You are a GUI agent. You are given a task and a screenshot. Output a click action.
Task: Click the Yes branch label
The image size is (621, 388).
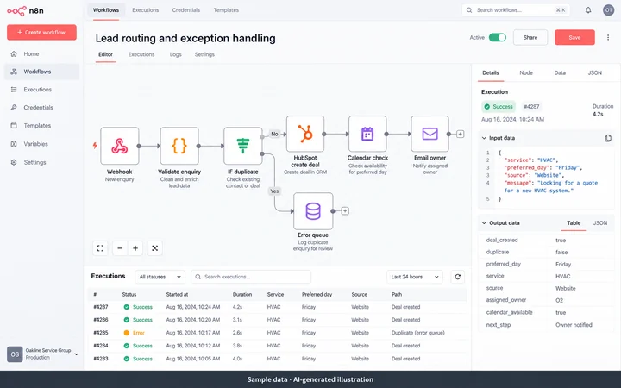click(274, 191)
